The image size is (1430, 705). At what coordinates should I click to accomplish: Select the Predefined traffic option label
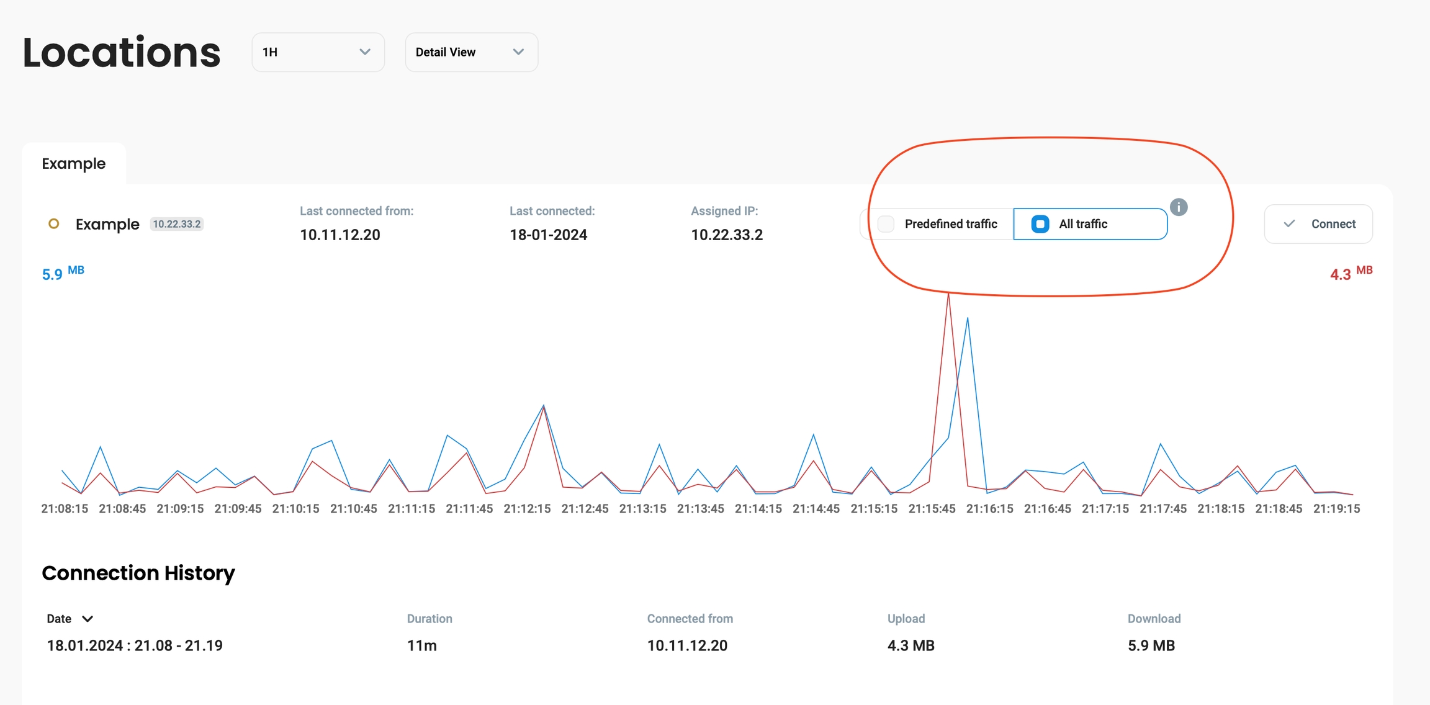tap(950, 224)
